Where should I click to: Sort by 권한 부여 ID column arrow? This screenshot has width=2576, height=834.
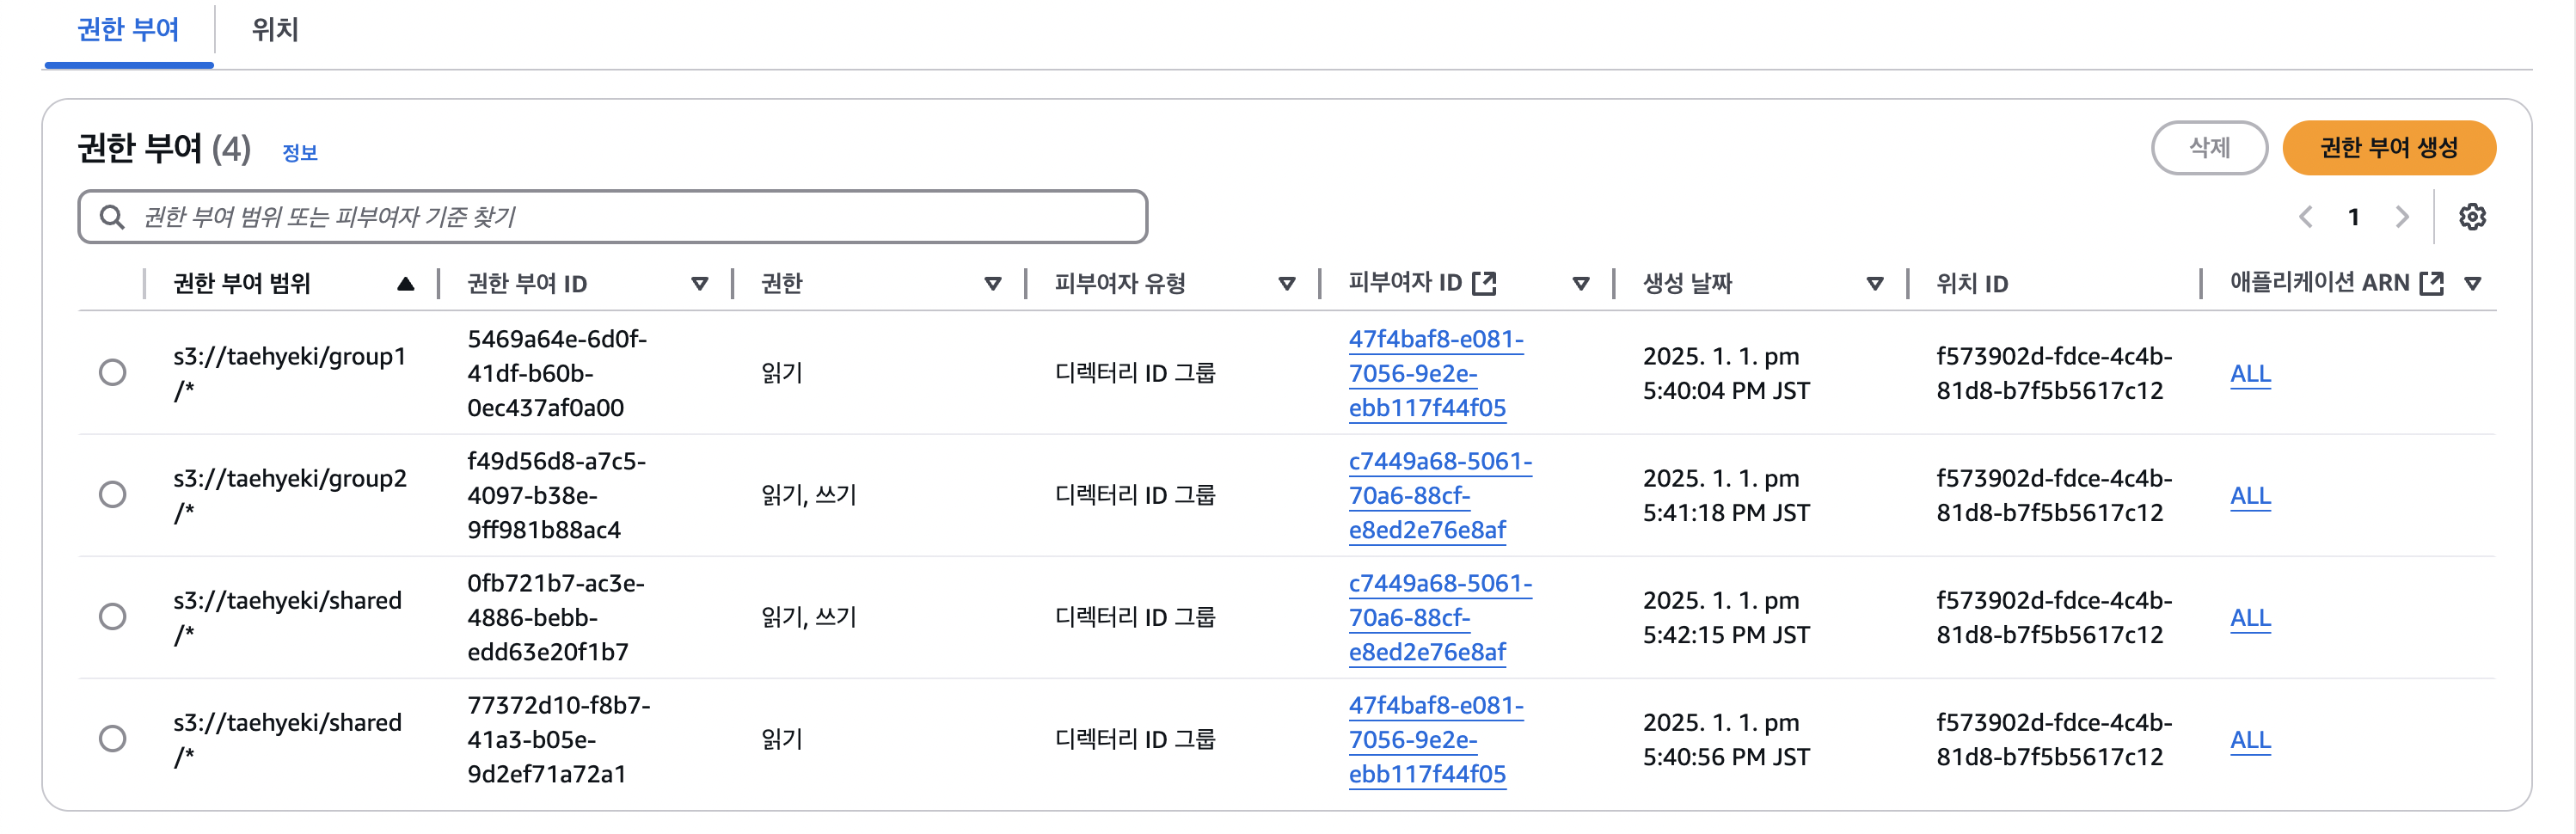[x=700, y=284]
